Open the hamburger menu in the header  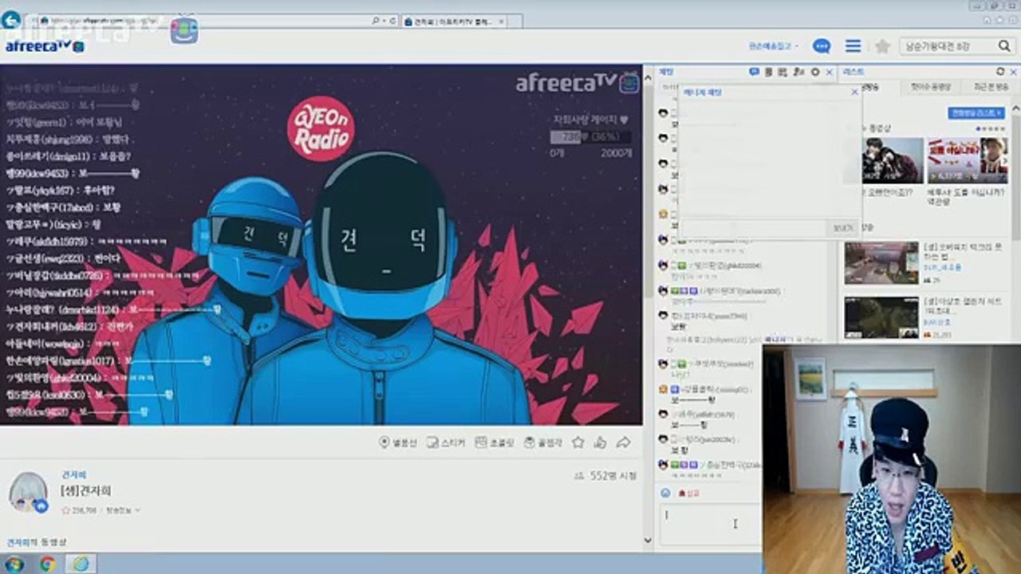853,46
